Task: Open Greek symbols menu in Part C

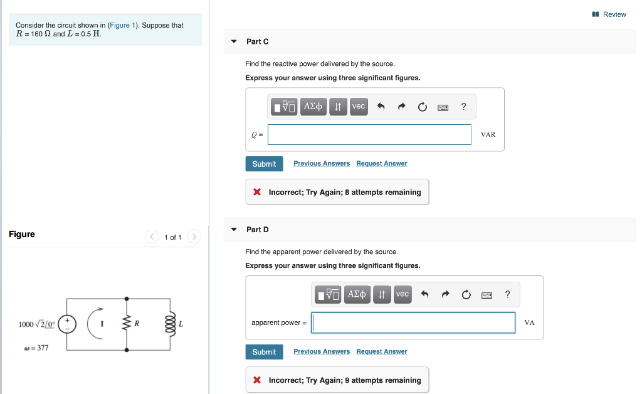Action: coord(313,107)
